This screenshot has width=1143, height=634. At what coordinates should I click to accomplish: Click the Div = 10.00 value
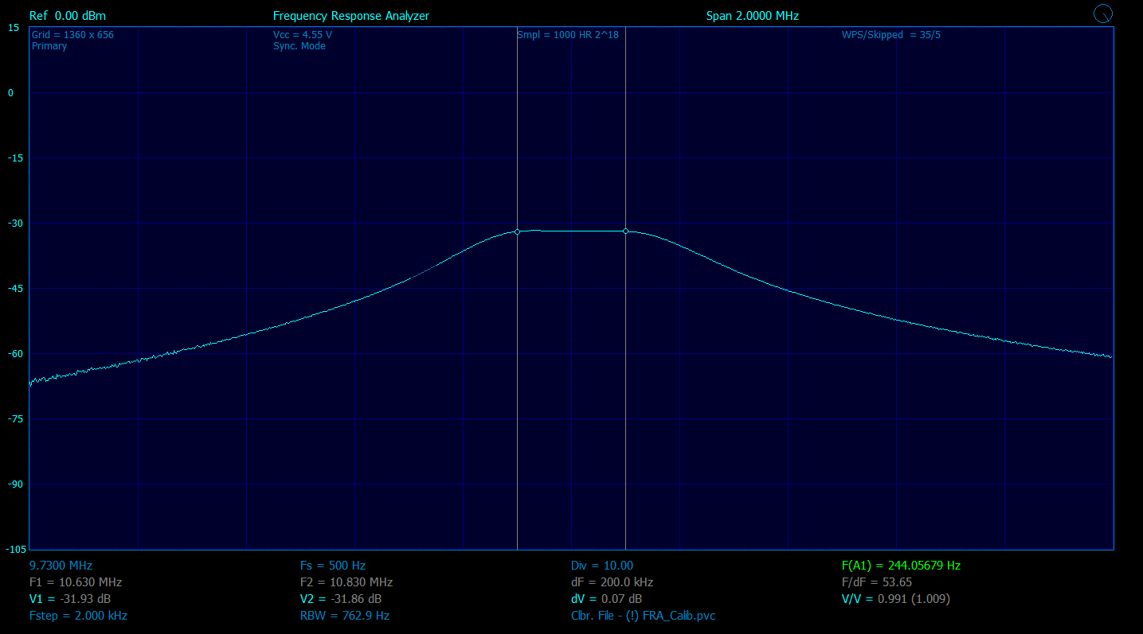coord(602,566)
